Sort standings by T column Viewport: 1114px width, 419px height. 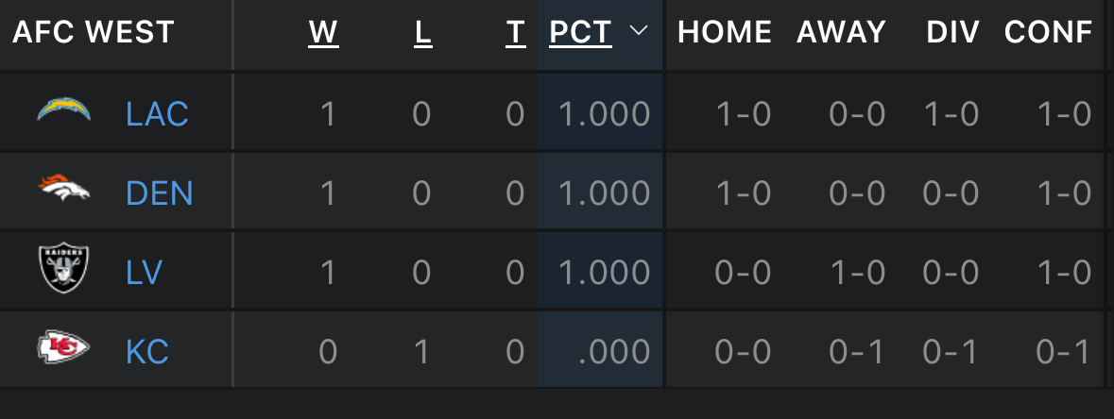(515, 32)
